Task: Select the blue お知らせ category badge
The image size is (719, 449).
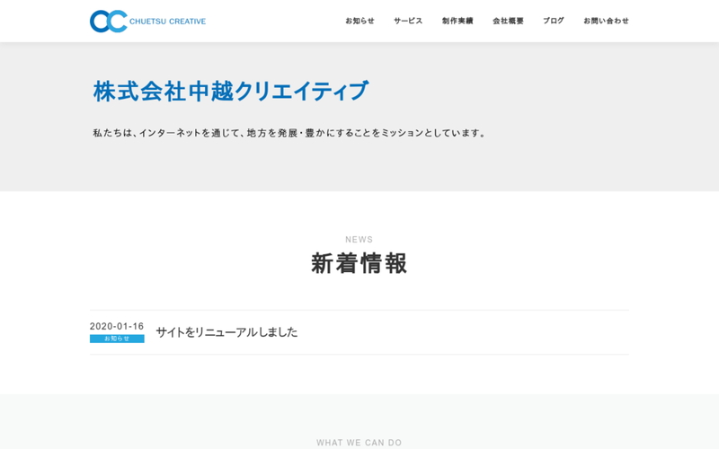Action: click(x=117, y=339)
